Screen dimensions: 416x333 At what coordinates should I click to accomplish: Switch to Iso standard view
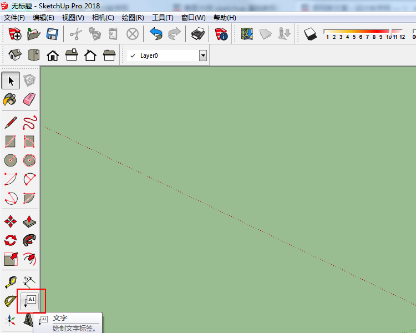pyautogui.click(x=15, y=56)
